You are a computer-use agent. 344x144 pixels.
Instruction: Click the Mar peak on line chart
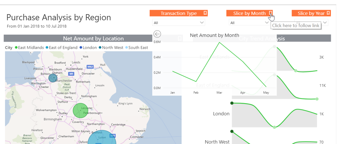click(219, 42)
